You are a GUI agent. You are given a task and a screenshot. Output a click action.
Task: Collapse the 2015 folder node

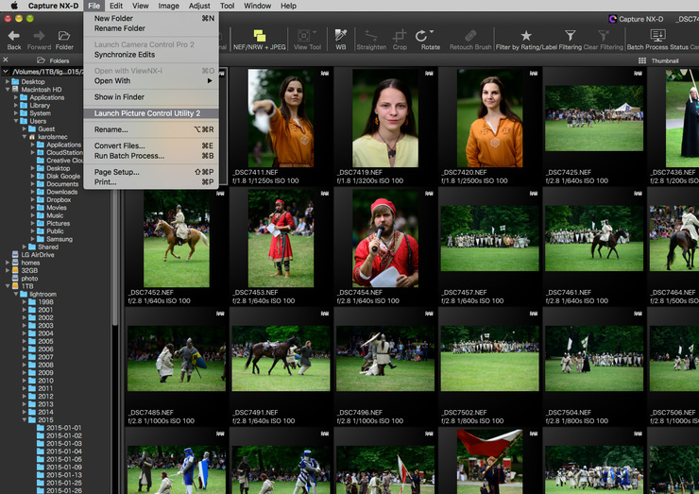pyautogui.click(x=24, y=419)
